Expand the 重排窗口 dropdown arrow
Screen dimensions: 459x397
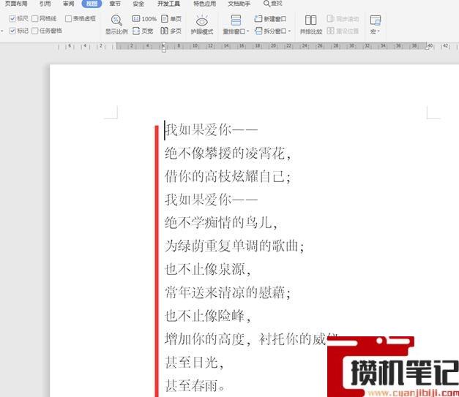[247, 31]
